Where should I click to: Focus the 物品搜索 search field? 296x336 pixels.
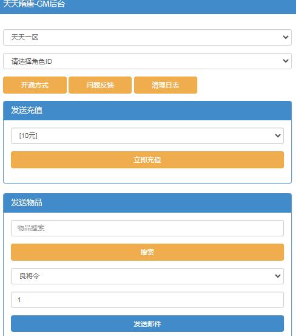coord(147,228)
